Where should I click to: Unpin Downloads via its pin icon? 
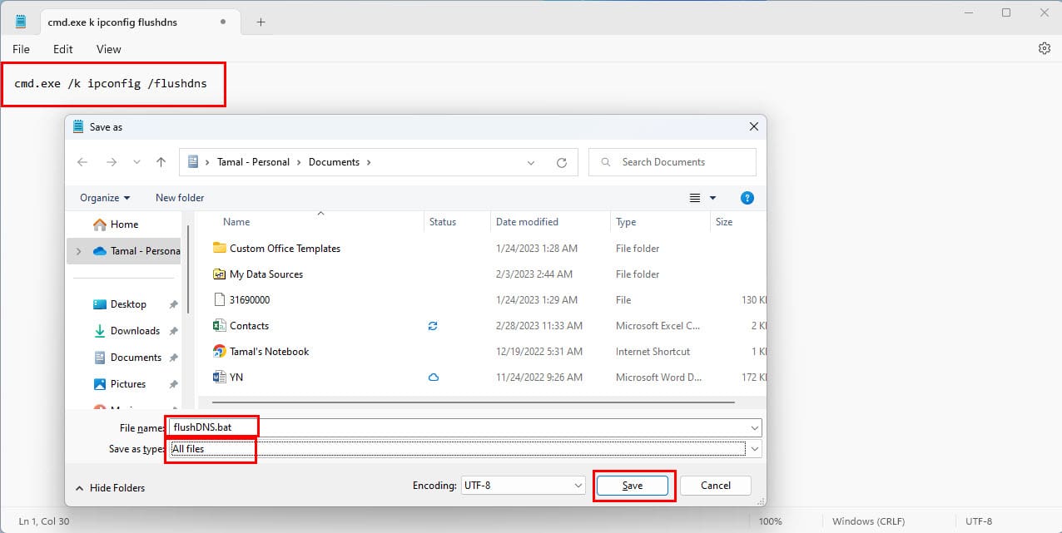pos(173,331)
